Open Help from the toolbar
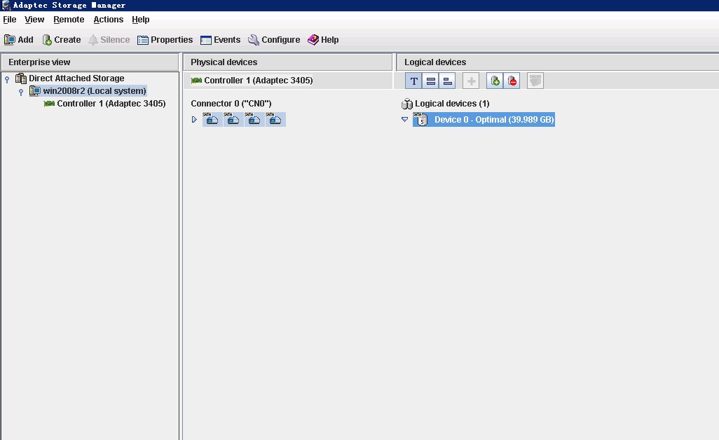 click(323, 40)
